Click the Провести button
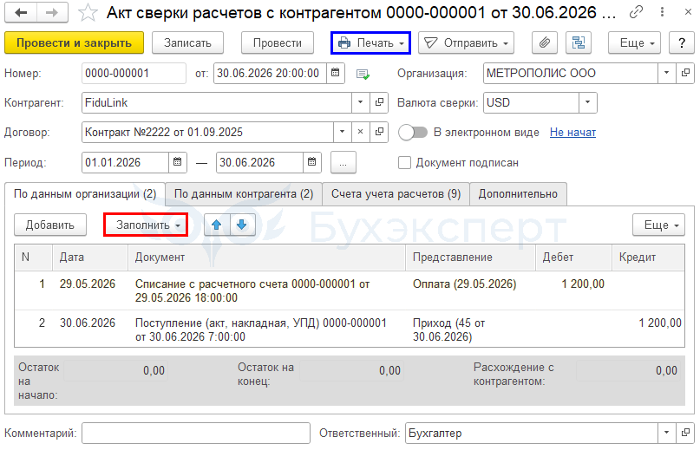Viewport: 700px width, 450px height. click(x=278, y=42)
